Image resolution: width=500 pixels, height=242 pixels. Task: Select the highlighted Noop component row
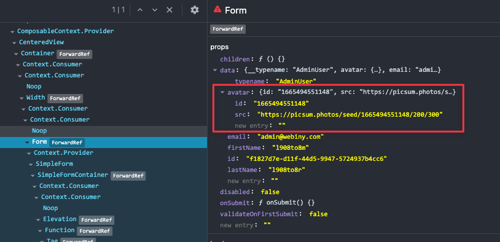click(103, 131)
